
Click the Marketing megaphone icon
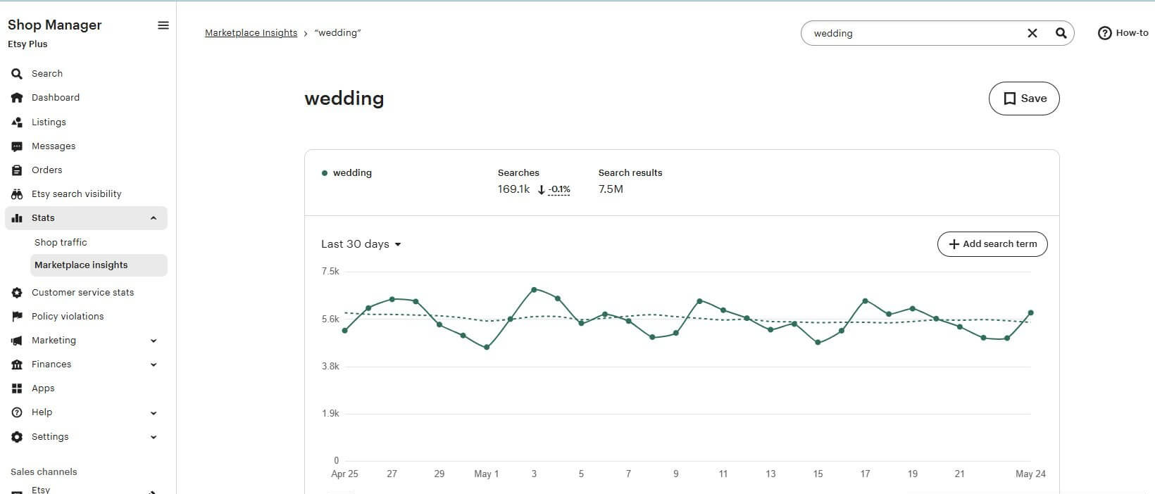coord(17,341)
